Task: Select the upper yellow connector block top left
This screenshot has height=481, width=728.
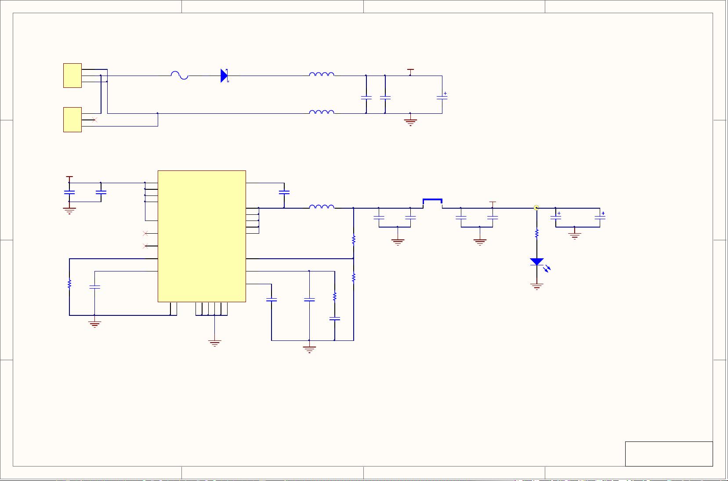Action: pyautogui.click(x=72, y=75)
